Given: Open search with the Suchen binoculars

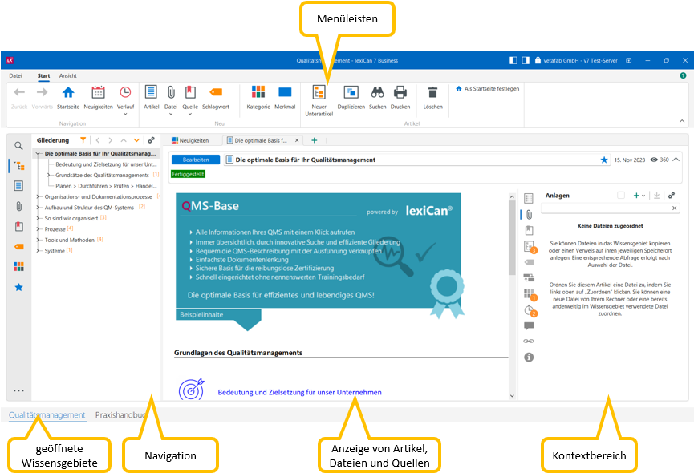Looking at the screenshot, I should click(377, 93).
